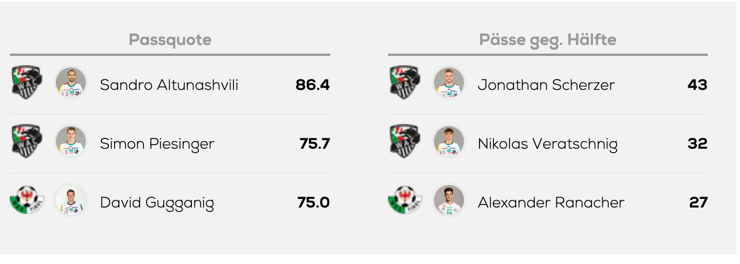Click WSG Tirol logo beside Alexander Ranacher
Viewport: 740px width, 264px height.
point(405,201)
